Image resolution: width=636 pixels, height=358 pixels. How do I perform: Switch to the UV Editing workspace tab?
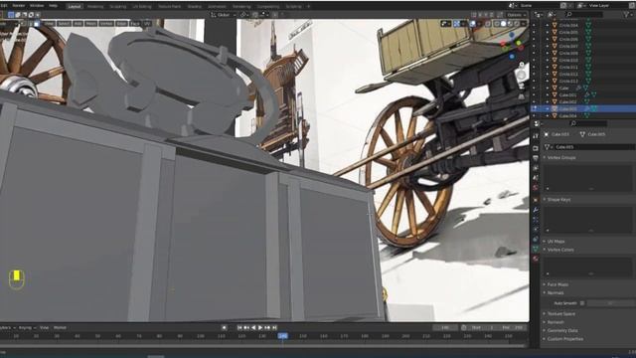[x=141, y=7]
